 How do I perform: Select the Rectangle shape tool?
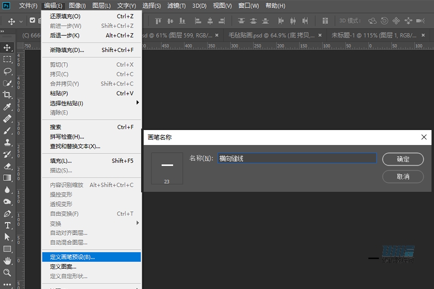pyautogui.click(x=7, y=249)
